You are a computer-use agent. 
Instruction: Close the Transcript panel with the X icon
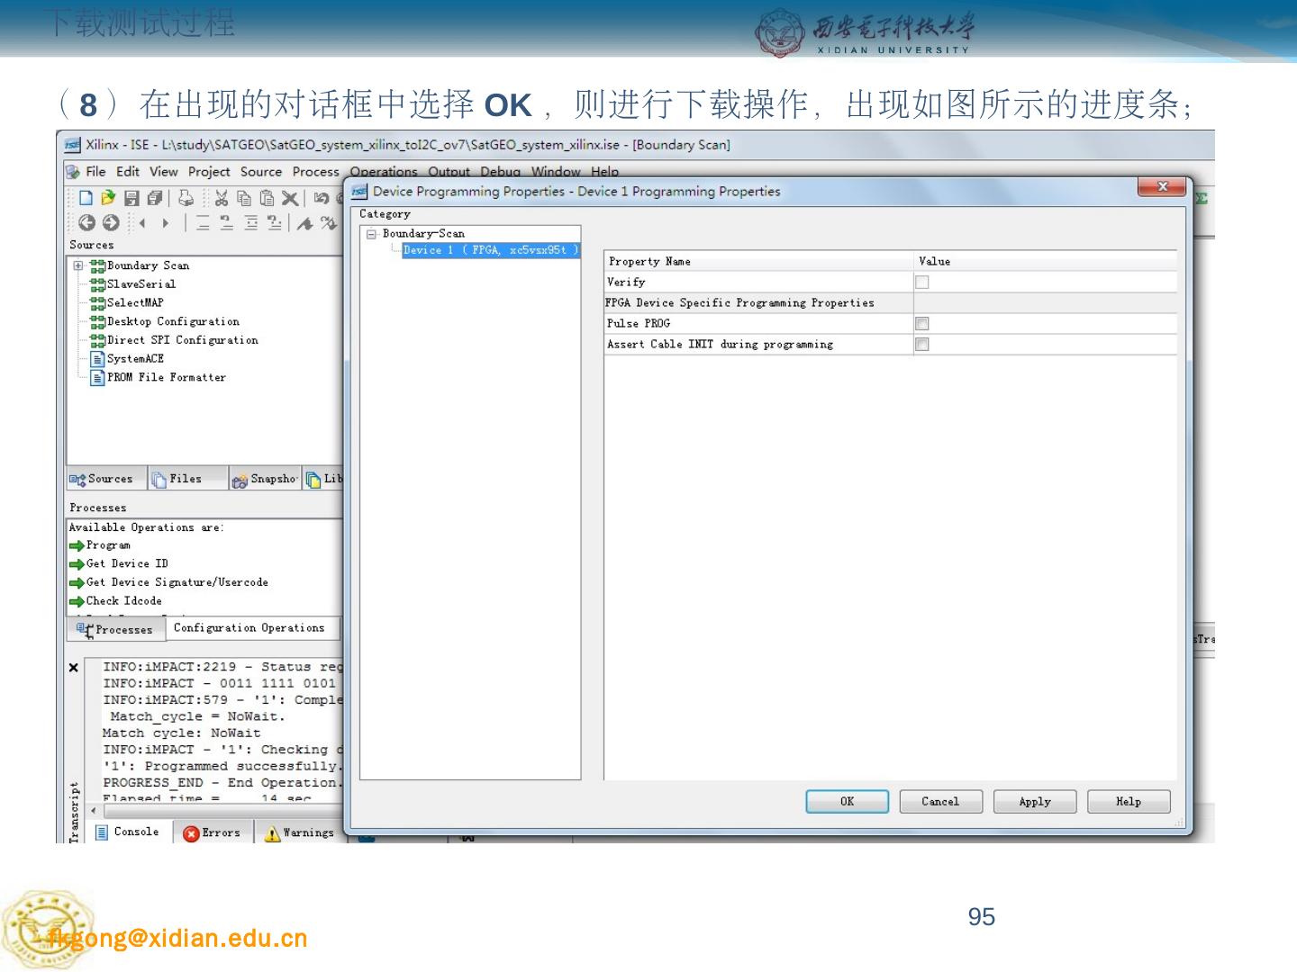pyautogui.click(x=74, y=668)
